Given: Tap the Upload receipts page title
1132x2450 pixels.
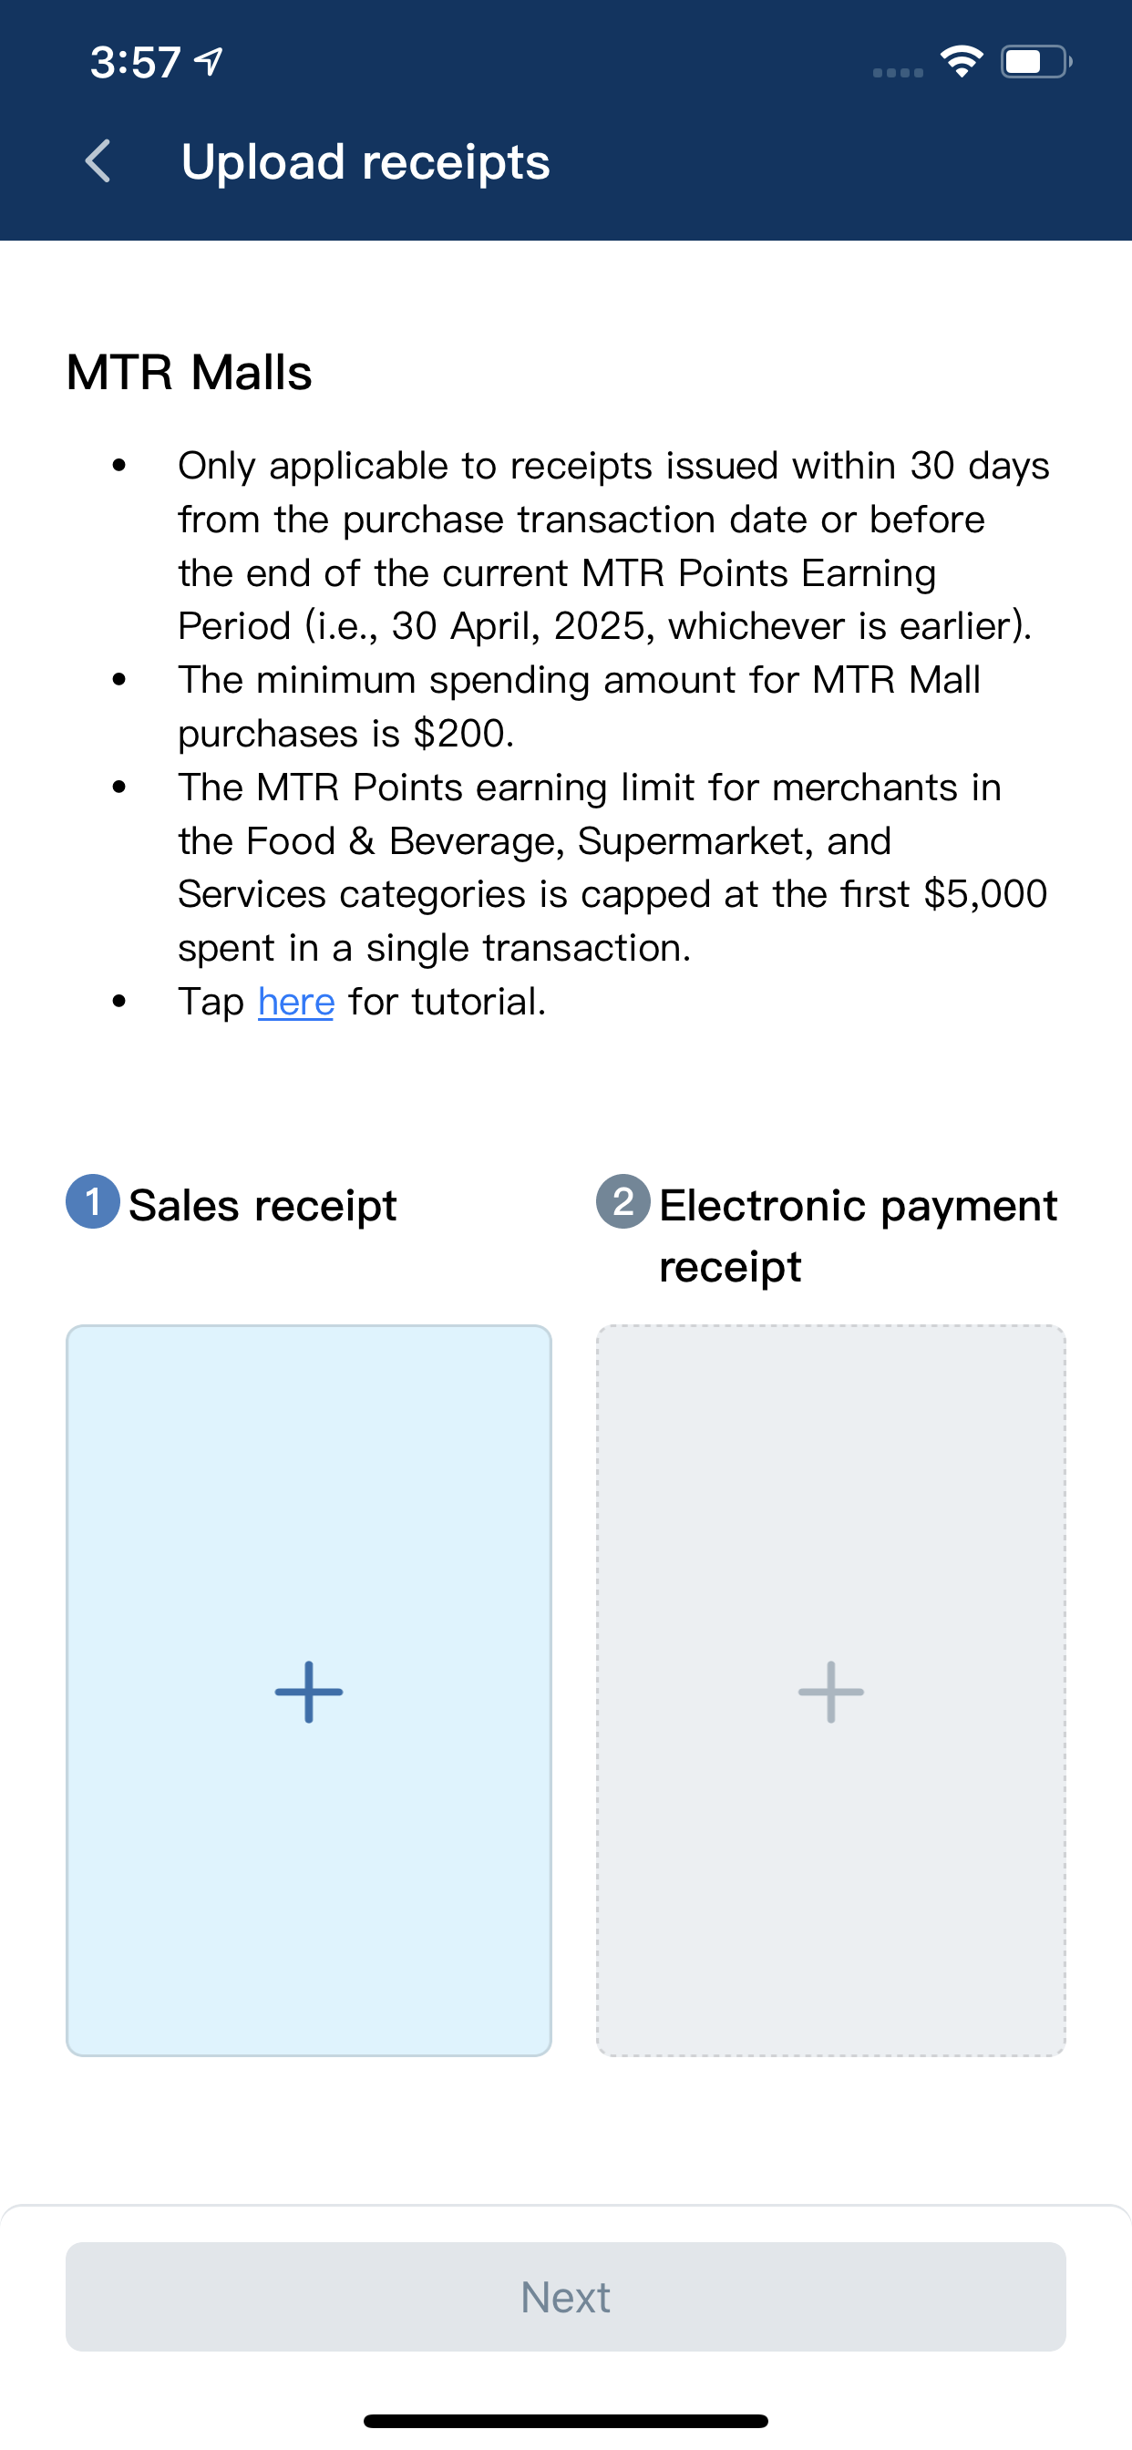Looking at the screenshot, I should [x=365, y=161].
